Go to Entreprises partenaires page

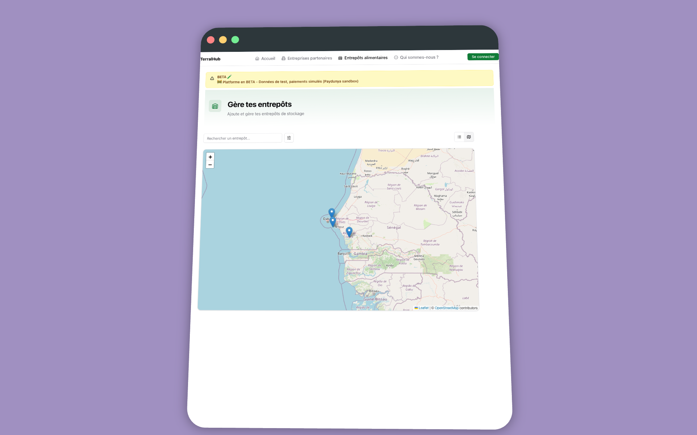point(307,58)
